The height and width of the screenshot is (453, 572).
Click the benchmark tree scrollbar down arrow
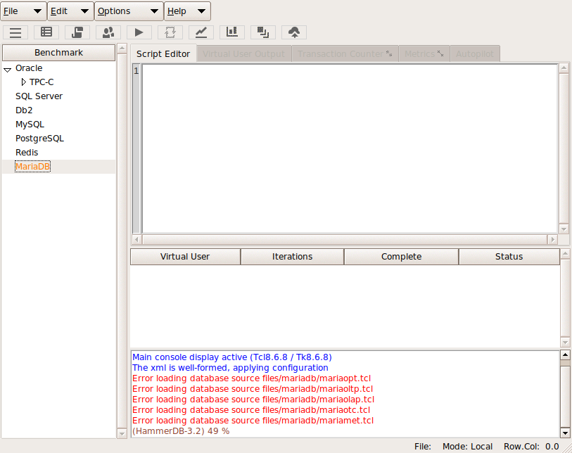(x=122, y=434)
